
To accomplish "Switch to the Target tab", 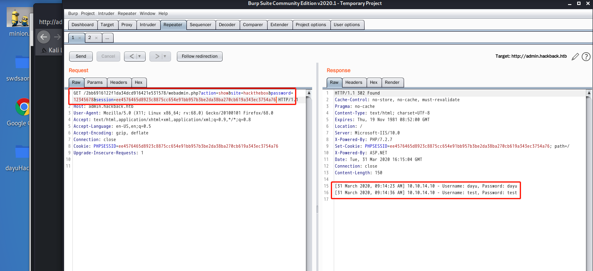I will (107, 25).
